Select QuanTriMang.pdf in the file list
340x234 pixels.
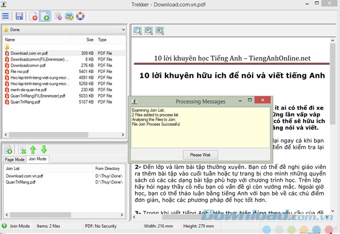pos(24,103)
